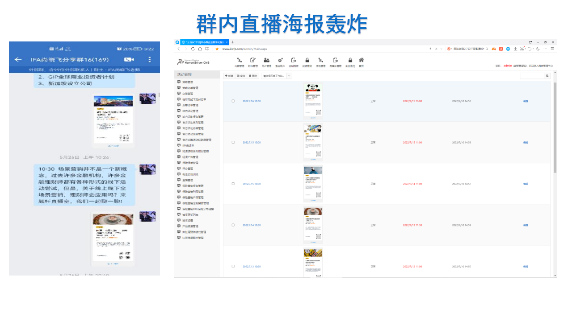Click the admin username text
This screenshot has height=321, width=572.
(508, 66)
